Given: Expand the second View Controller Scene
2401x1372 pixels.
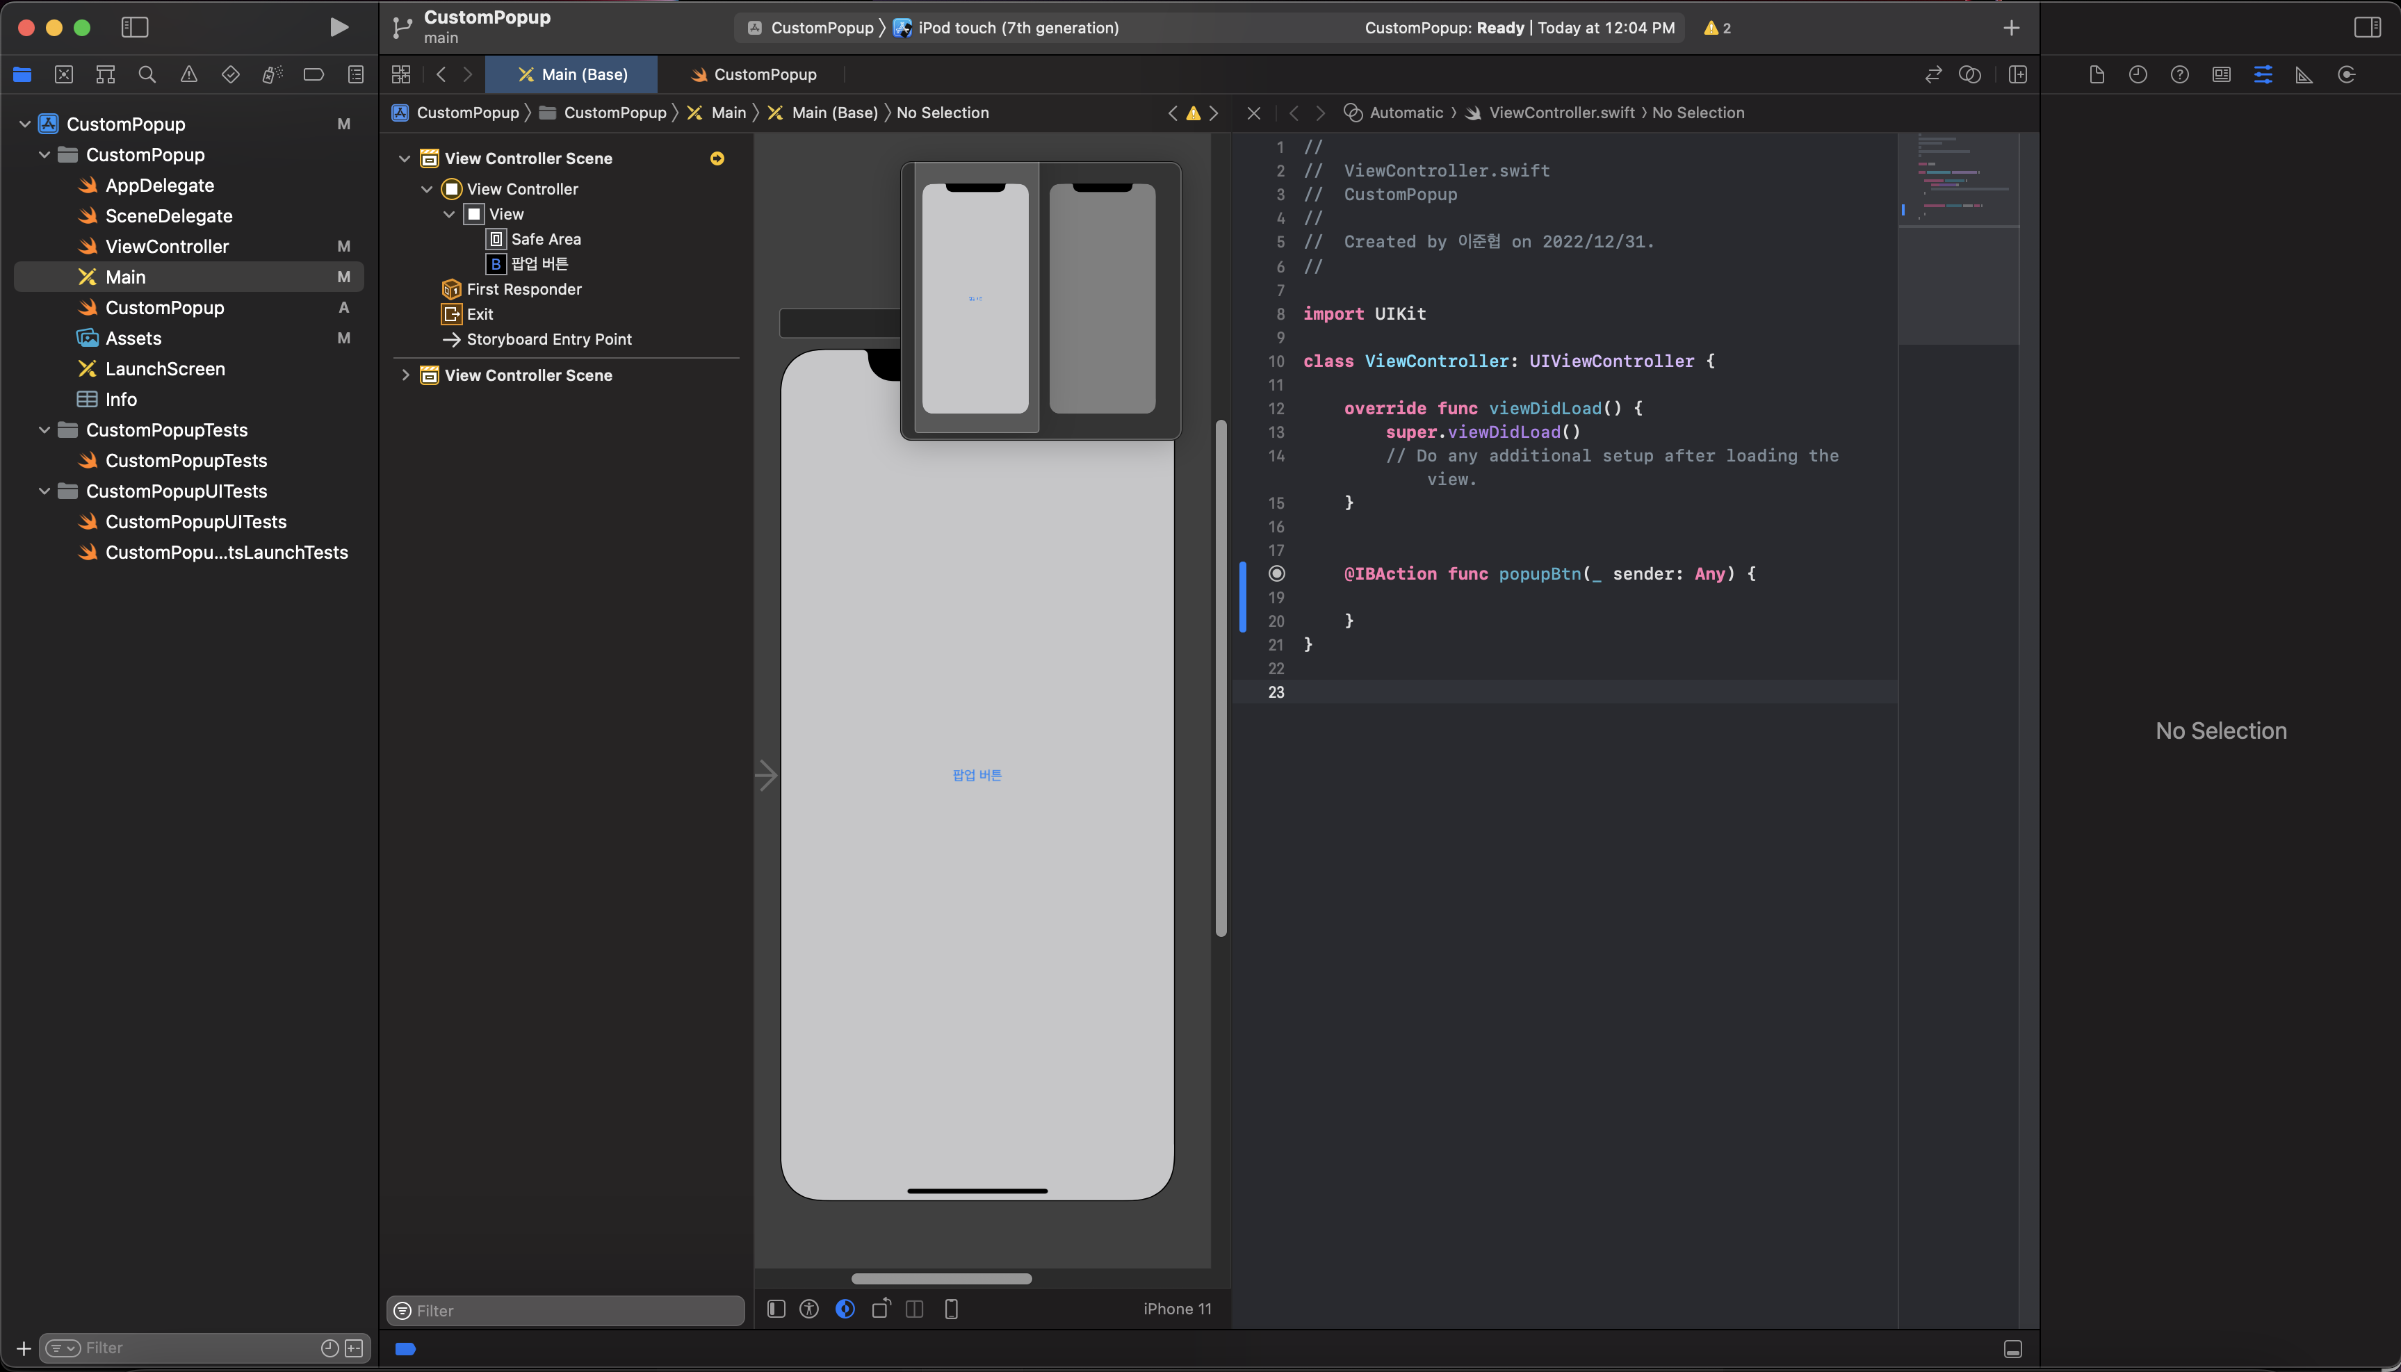Looking at the screenshot, I should click(405, 375).
